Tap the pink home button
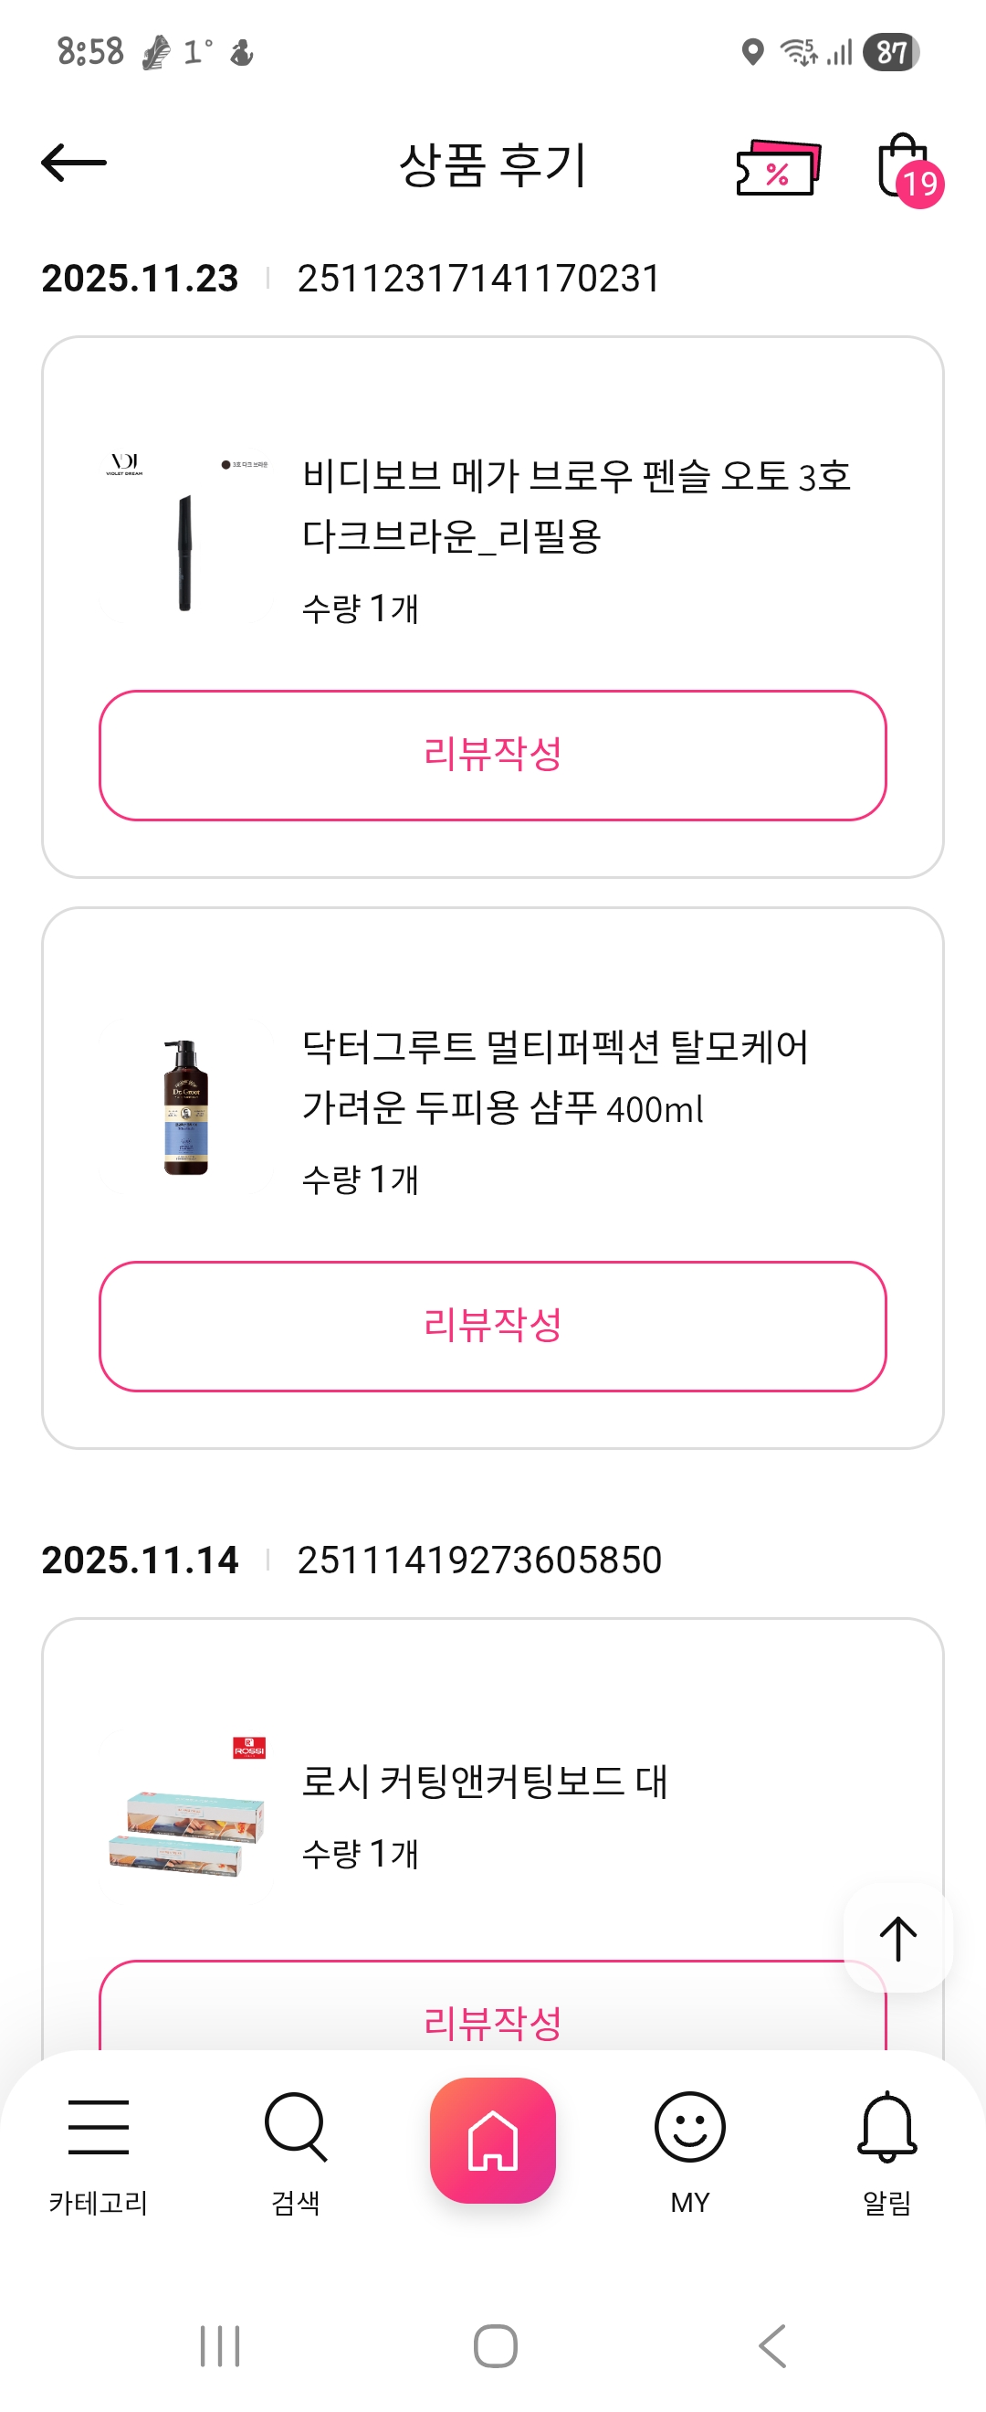This screenshot has height=2412, width=986. point(493,2140)
